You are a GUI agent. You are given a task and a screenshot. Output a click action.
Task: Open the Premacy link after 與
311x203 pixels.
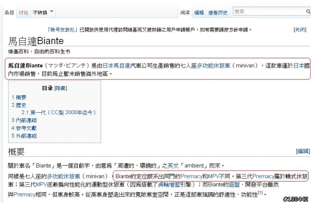click(24, 194)
